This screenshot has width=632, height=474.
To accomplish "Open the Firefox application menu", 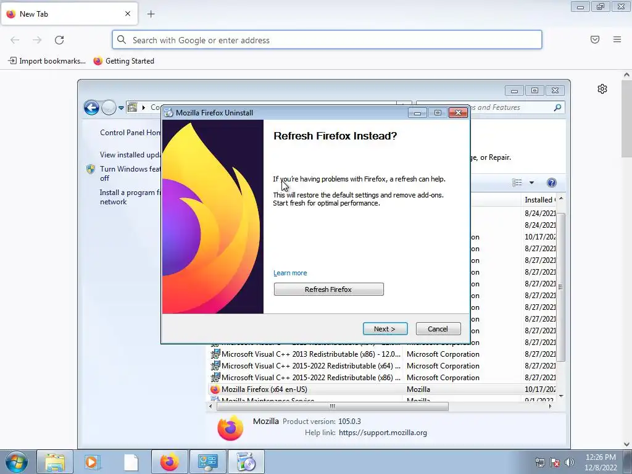I will click(x=617, y=39).
